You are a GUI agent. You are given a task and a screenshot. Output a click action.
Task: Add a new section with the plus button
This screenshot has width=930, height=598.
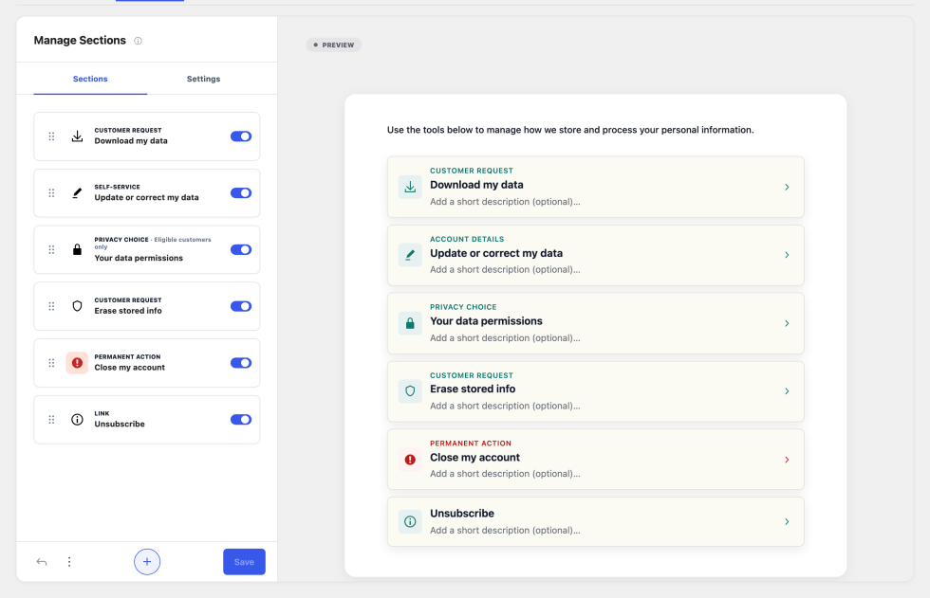(x=147, y=562)
